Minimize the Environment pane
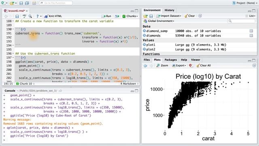 [x=249, y=11]
